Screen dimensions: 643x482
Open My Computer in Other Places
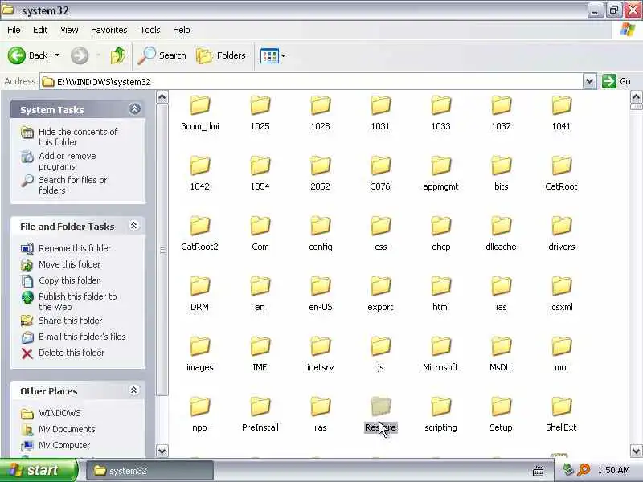coord(64,445)
